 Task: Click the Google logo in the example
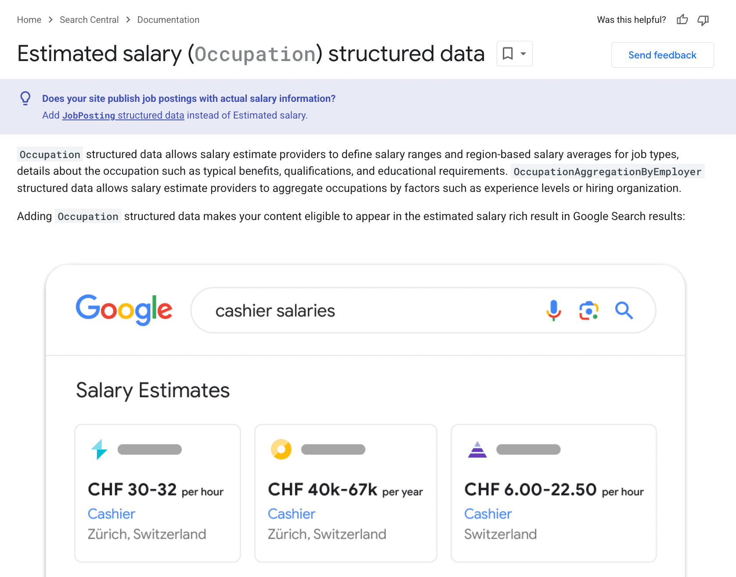coord(124,310)
